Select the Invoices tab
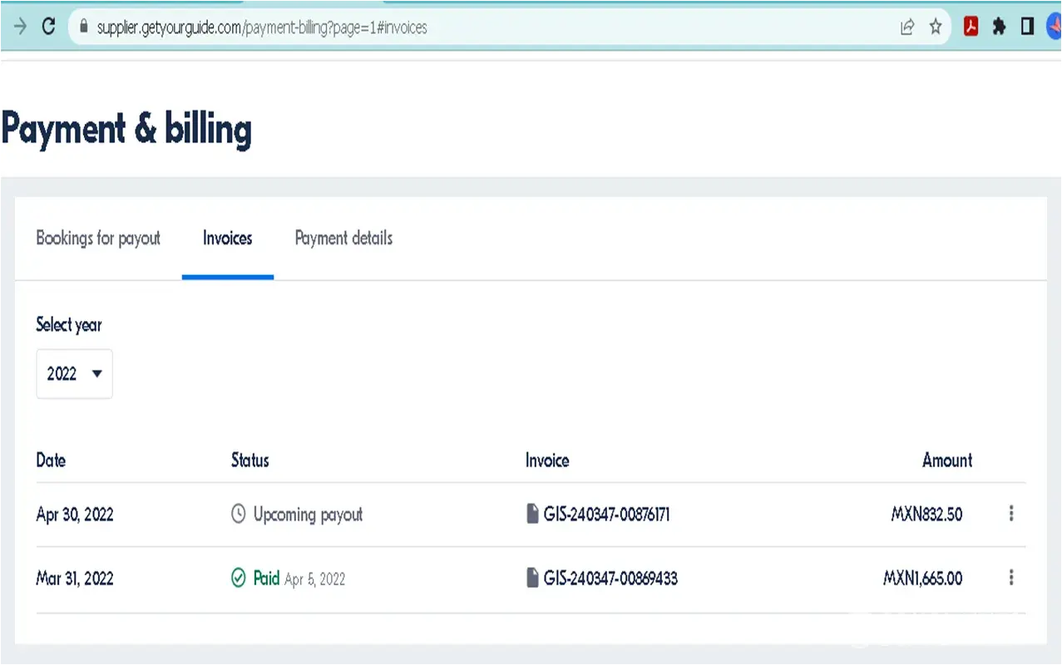 click(227, 239)
